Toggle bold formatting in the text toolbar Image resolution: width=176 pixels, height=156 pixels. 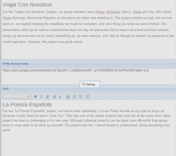[x=35, y=97]
